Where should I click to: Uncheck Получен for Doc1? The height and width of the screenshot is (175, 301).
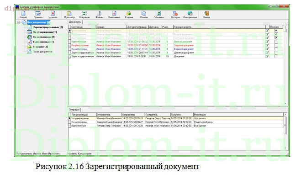(276, 30)
